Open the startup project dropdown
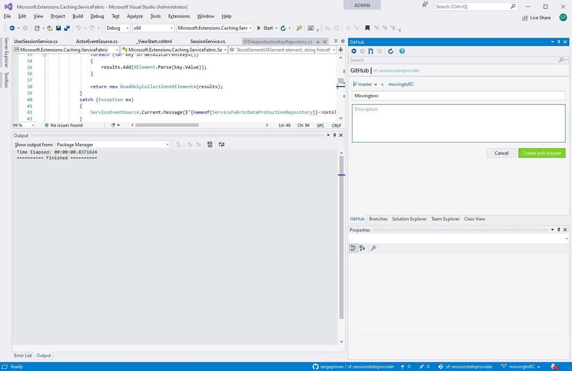The height and width of the screenshot is (371, 572). (x=215, y=28)
